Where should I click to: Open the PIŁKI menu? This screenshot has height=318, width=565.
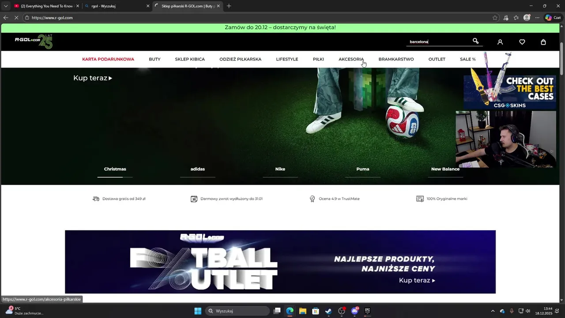pos(318,59)
